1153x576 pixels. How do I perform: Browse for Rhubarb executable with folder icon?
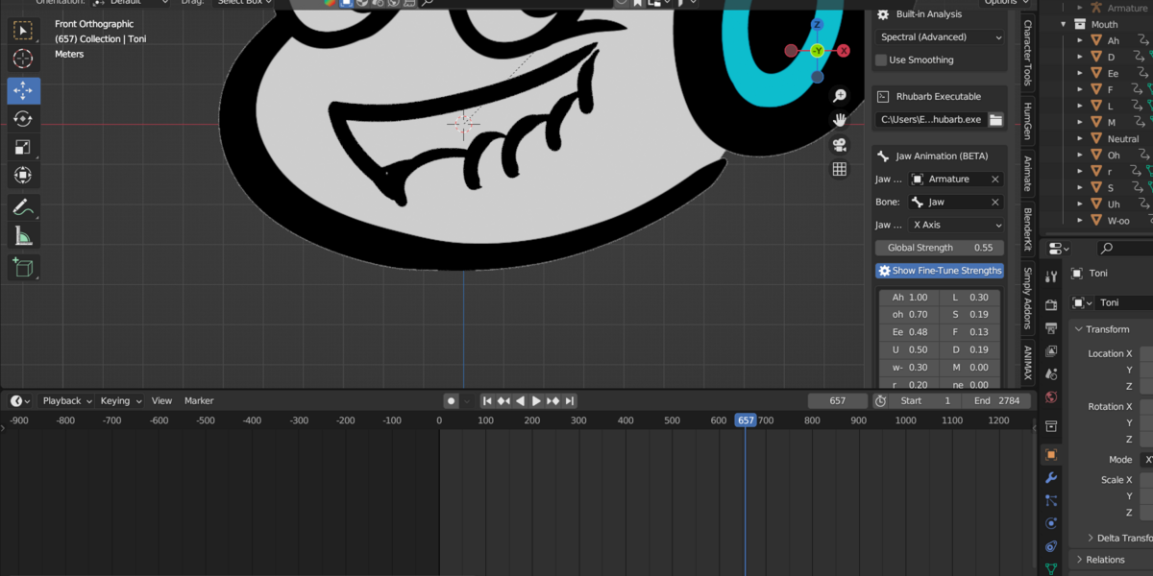(995, 119)
